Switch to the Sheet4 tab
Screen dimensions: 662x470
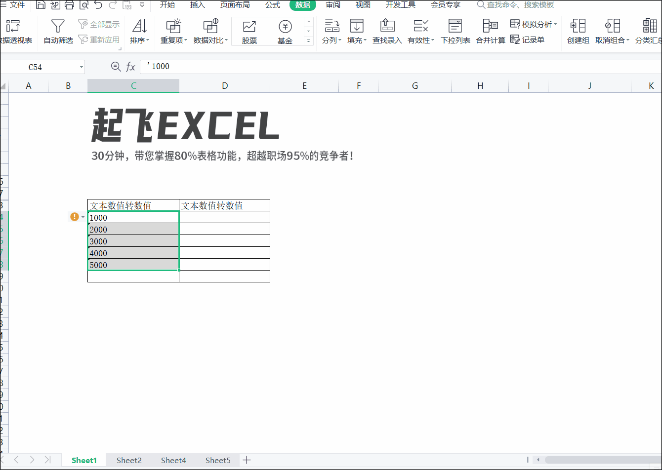click(173, 460)
